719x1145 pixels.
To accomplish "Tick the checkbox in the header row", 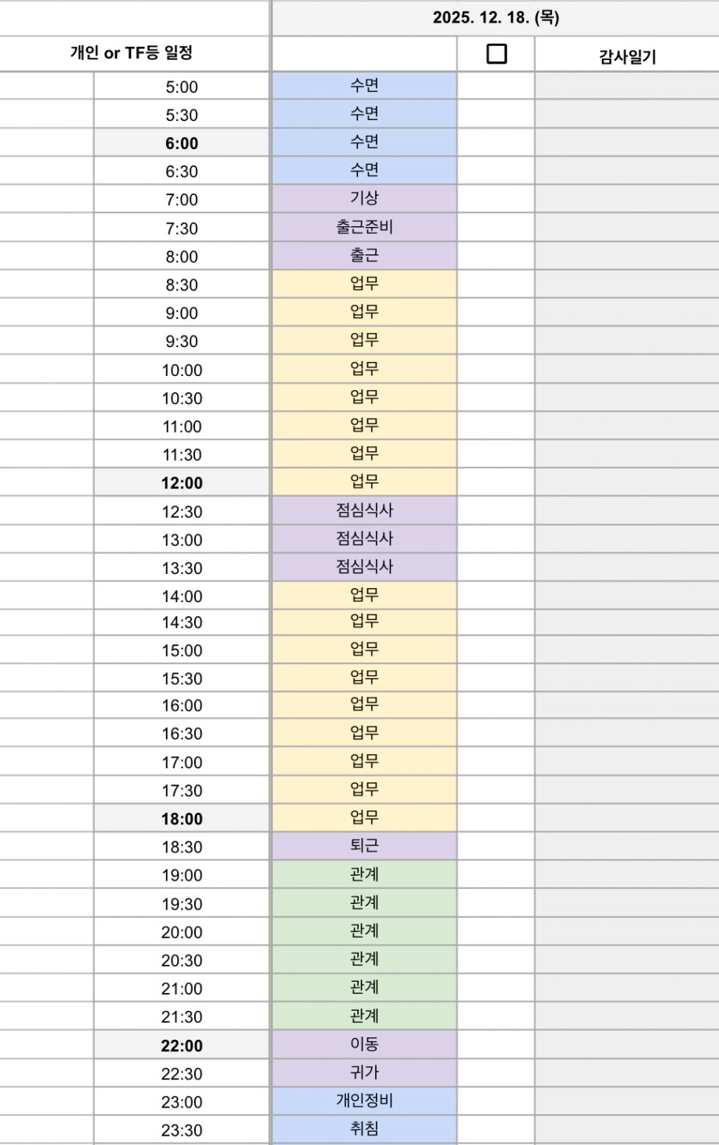I will pos(496,54).
